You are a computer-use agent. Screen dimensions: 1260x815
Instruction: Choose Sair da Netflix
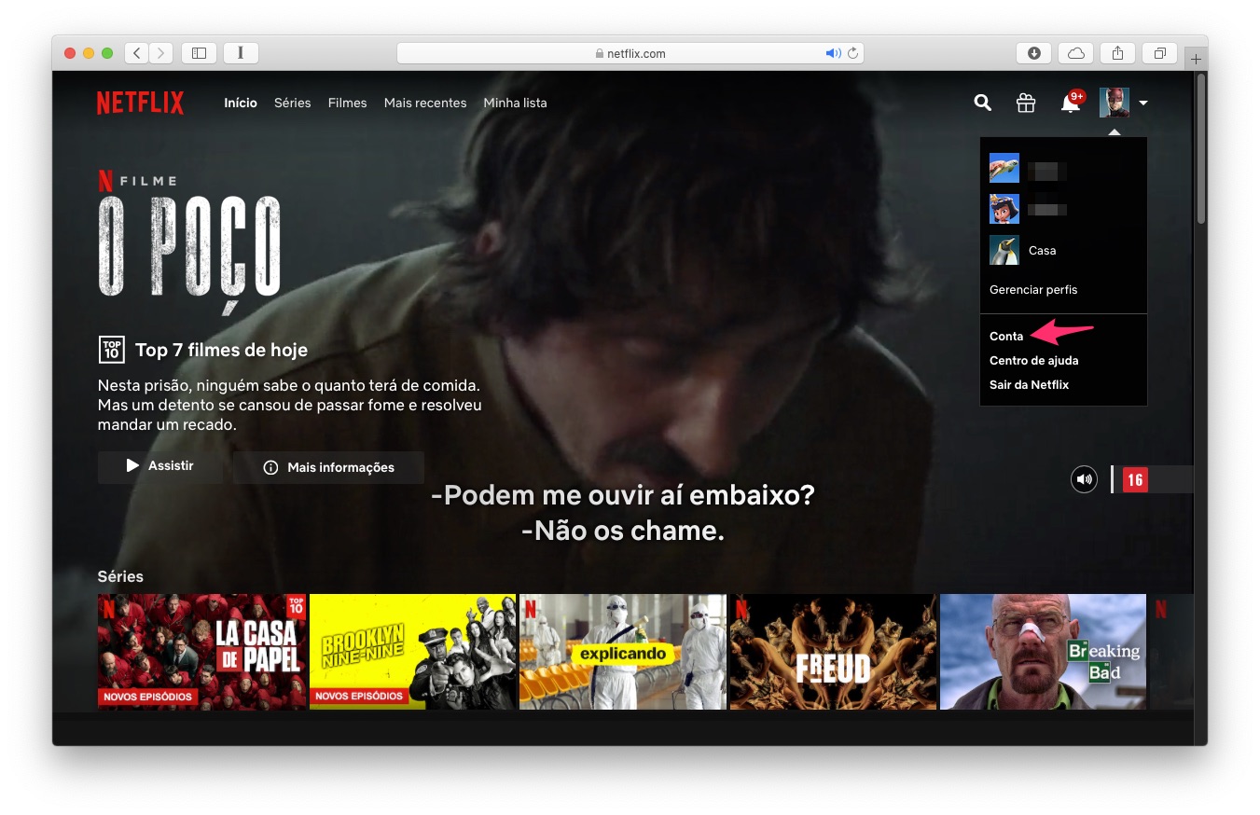click(x=1029, y=384)
